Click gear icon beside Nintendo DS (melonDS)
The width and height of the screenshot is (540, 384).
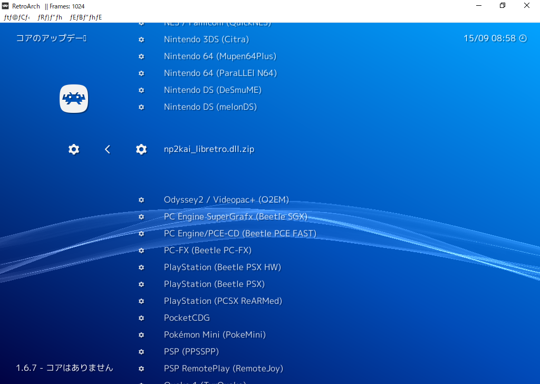[141, 107]
